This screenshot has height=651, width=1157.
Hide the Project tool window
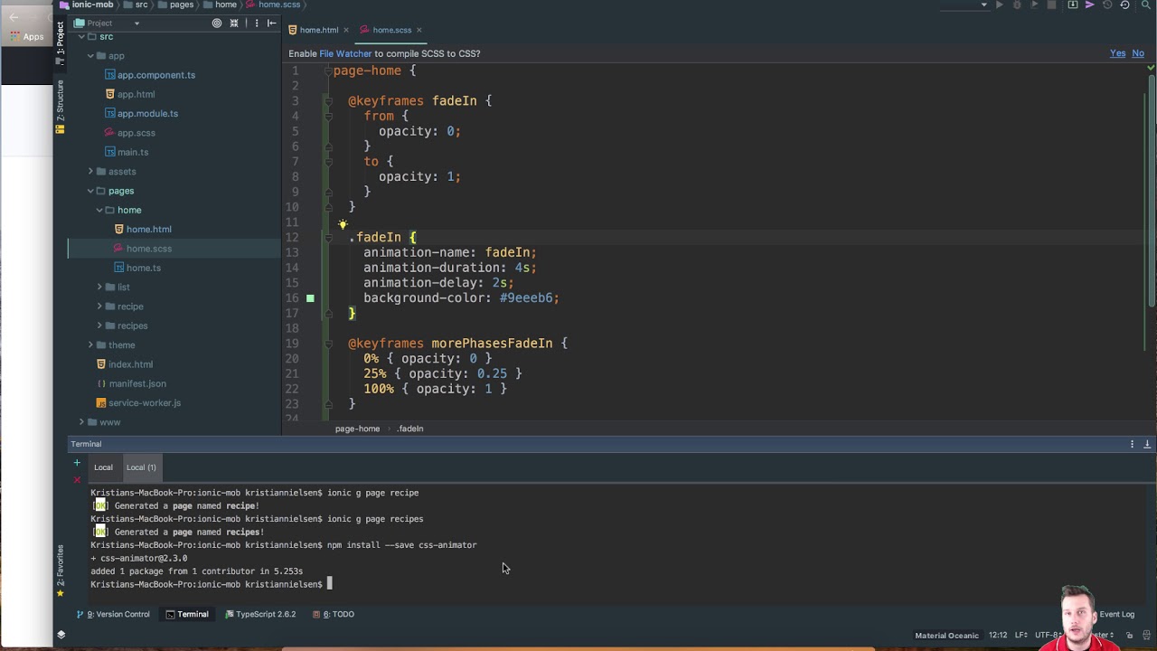pyautogui.click(x=272, y=23)
